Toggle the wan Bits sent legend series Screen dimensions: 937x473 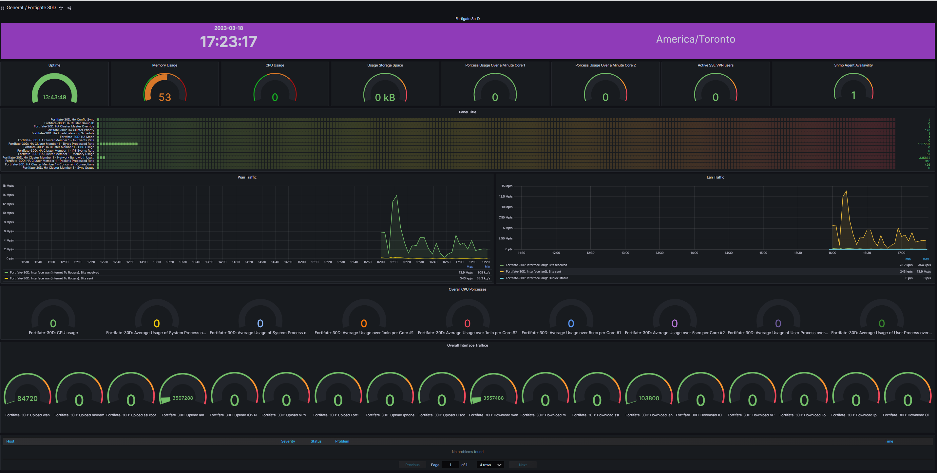click(x=51, y=278)
